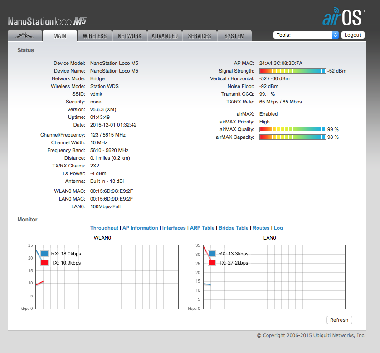Show the Interfaces monitor link
This screenshot has height=353, width=380.
pos(174,228)
